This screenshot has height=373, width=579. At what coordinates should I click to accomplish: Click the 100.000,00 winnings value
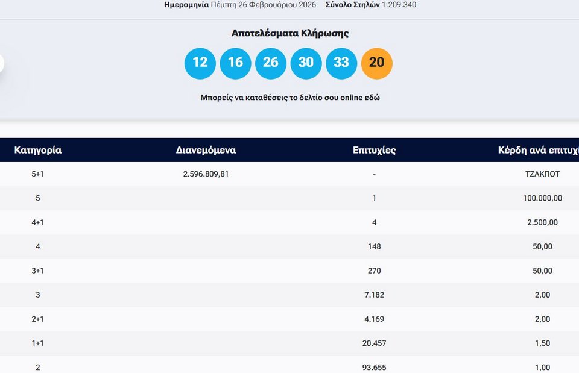click(542, 198)
